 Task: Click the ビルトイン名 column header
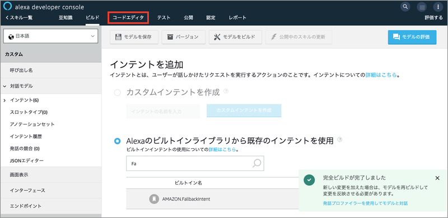click(188, 183)
